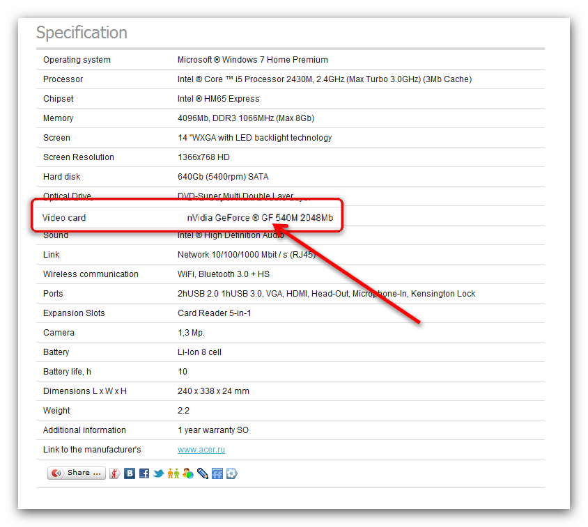Viewport: 588px width, 527px height.
Task: Click "Wireless communication" label
Action: [x=91, y=274]
